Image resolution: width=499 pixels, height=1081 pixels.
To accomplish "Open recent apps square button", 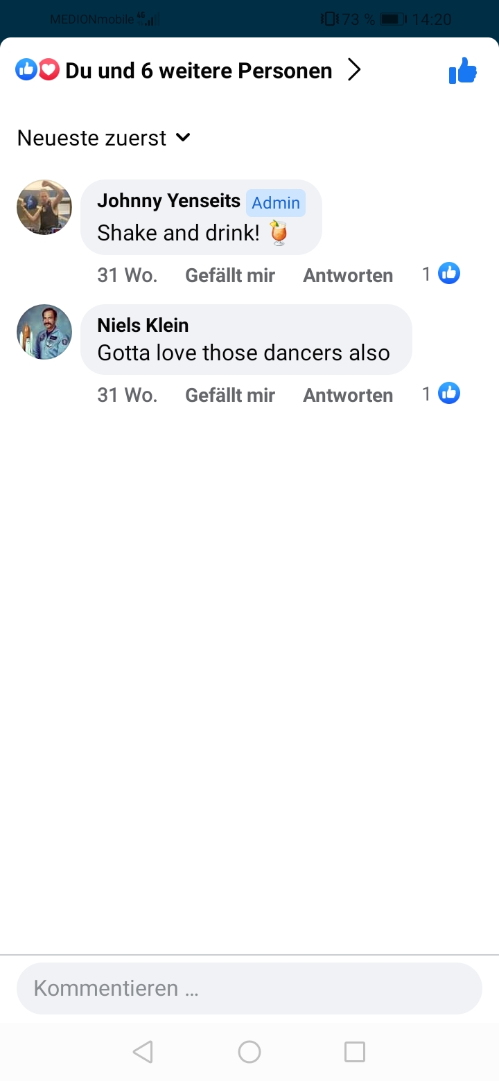I will tap(355, 1052).
